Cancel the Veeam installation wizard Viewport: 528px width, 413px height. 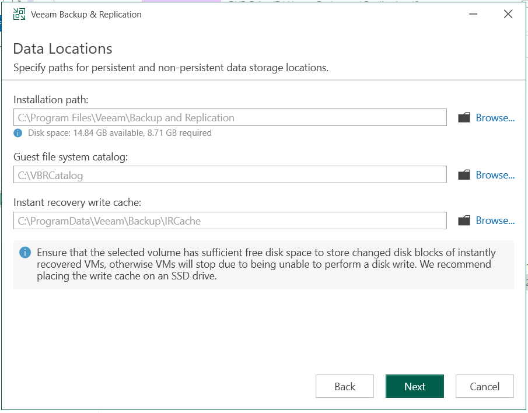click(x=484, y=387)
